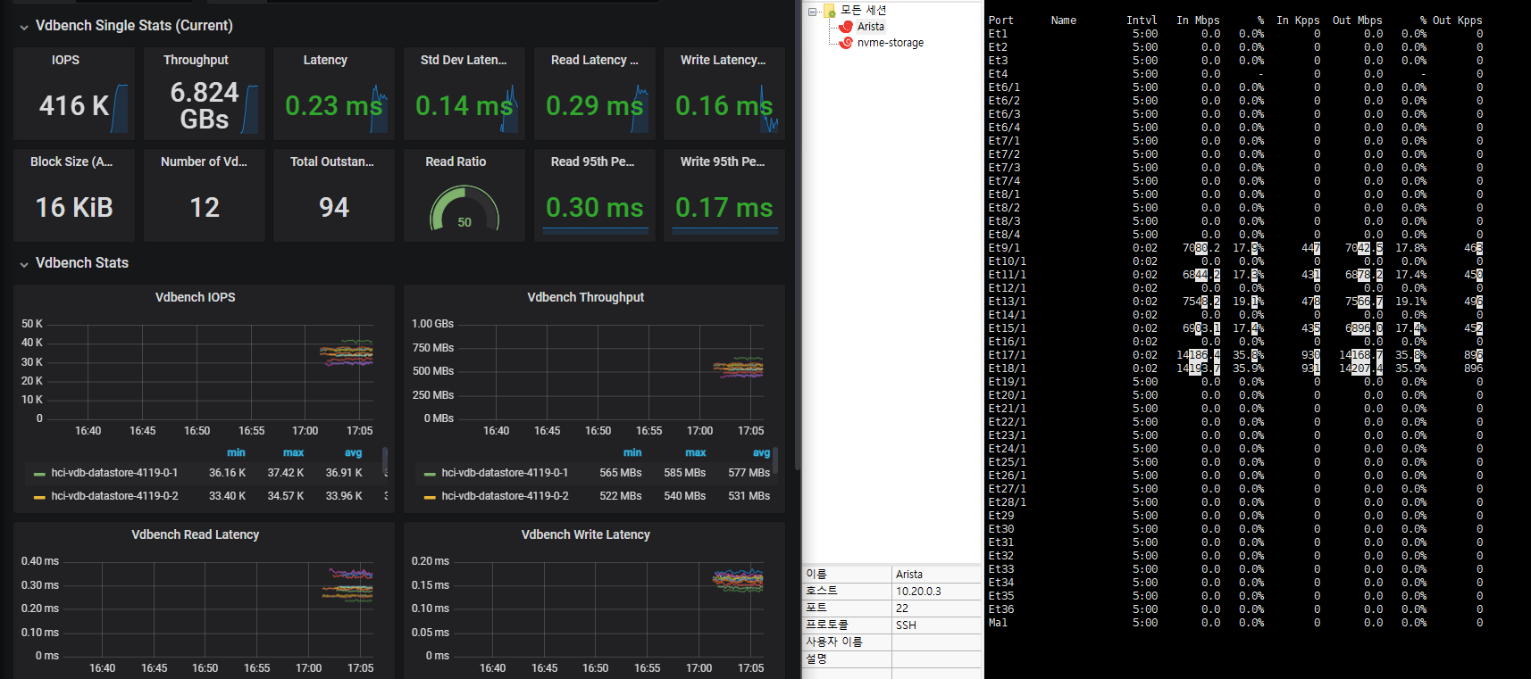Click the 416 K IOPS value
The image size is (1531, 679).
pyautogui.click(x=74, y=105)
